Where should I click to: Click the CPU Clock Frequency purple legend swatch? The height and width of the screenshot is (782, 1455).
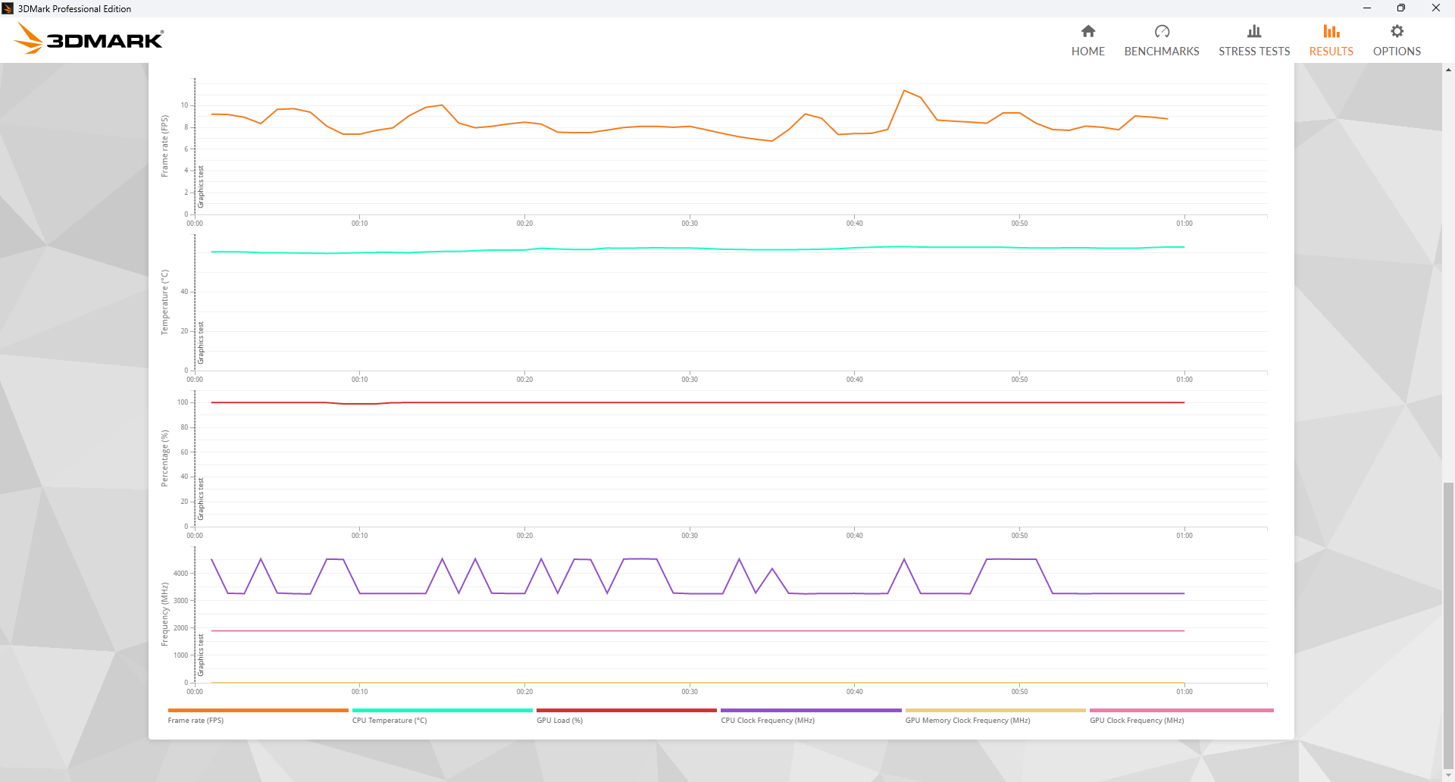811,711
